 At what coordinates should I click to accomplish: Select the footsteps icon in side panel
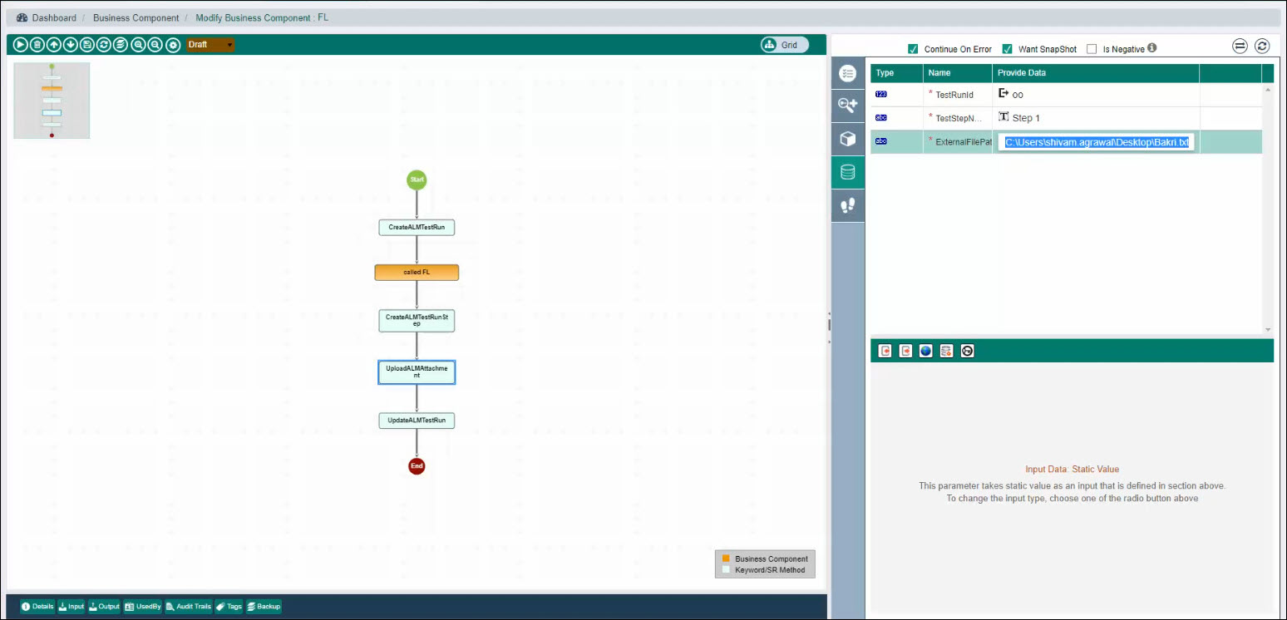tap(847, 205)
